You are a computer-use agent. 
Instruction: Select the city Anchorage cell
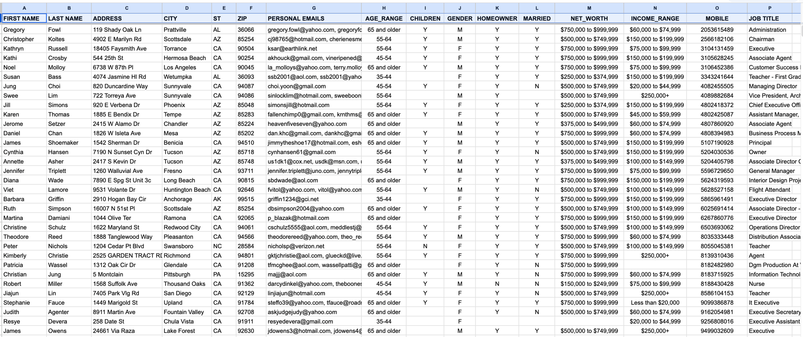[x=187, y=199]
